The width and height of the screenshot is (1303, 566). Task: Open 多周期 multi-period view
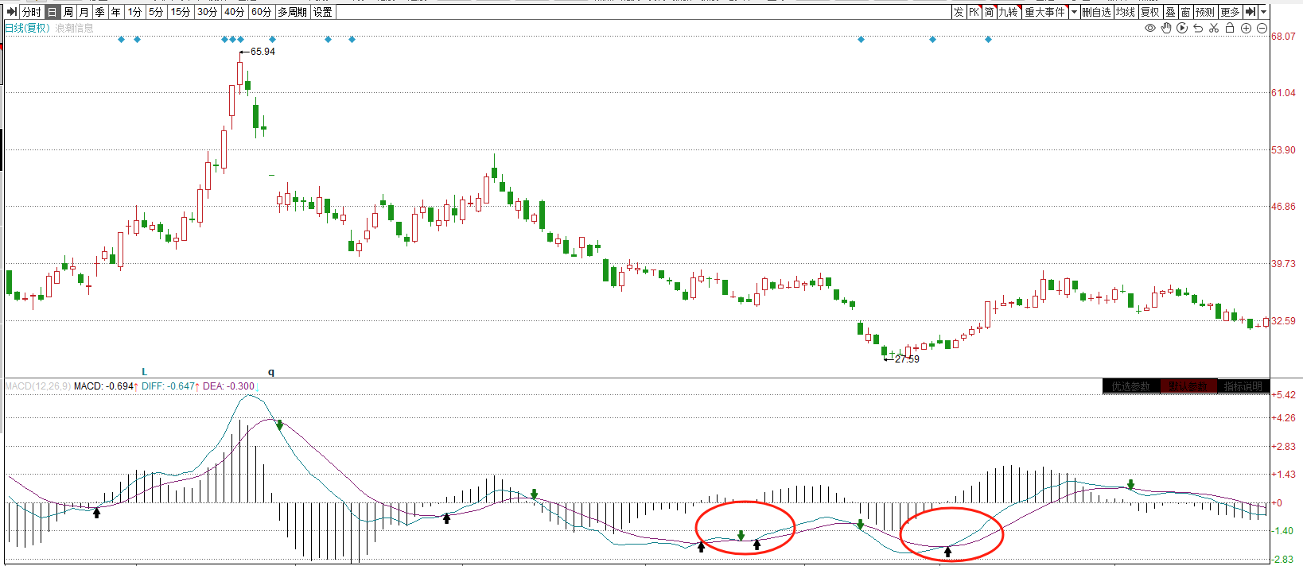click(292, 12)
